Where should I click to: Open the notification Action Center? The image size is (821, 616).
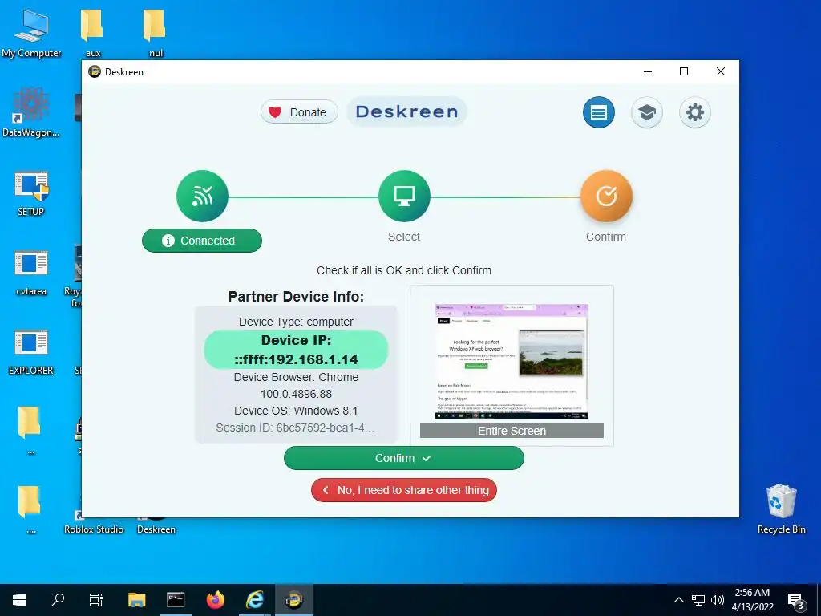(796, 601)
